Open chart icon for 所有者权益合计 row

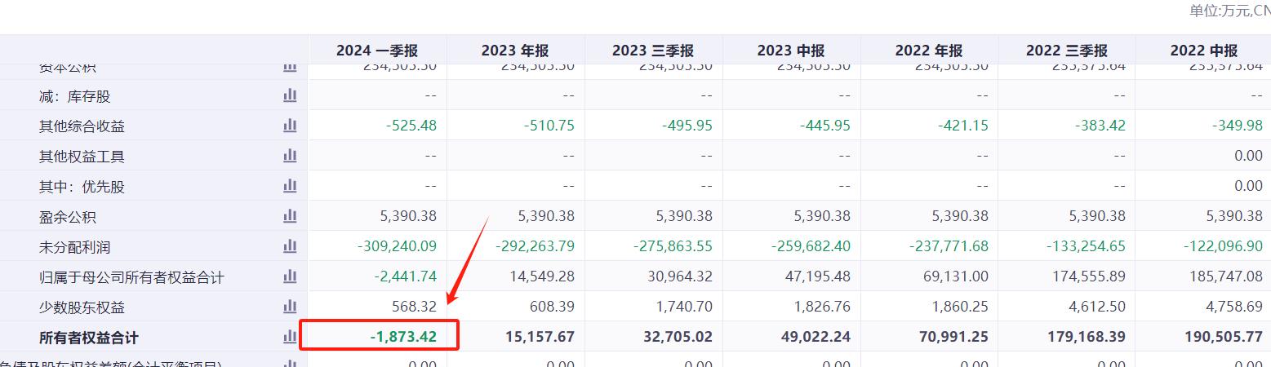290,337
